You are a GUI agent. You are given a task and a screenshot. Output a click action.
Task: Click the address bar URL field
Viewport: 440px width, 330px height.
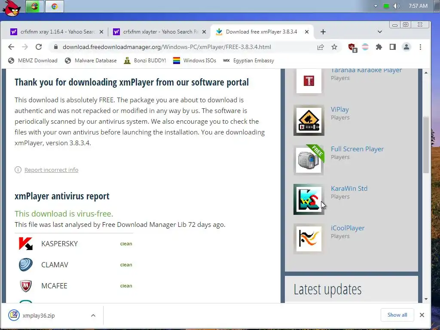pyautogui.click(x=167, y=47)
